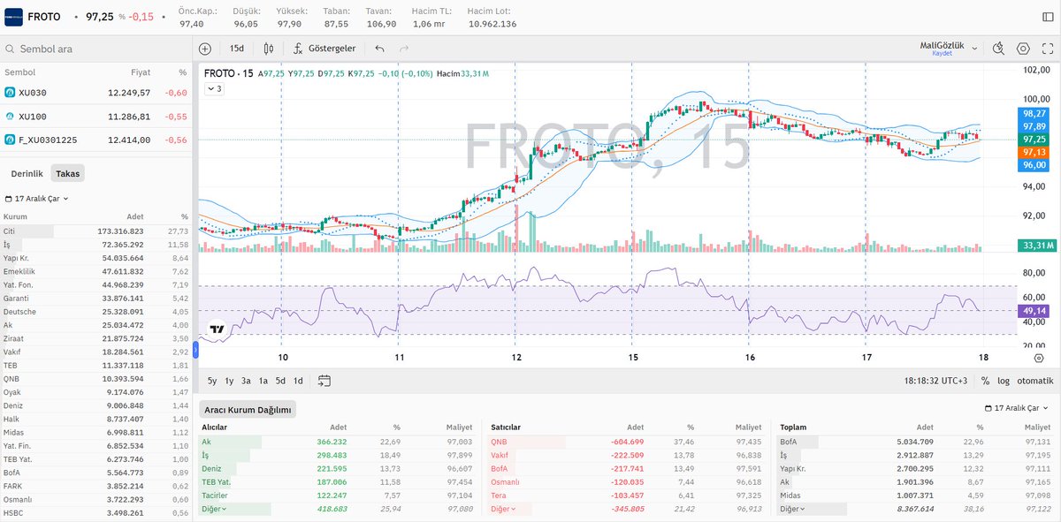Viewport: 1061px width, 522px height.
Task: Click the F_XU0301225 symbol icon
Action: pos(10,140)
